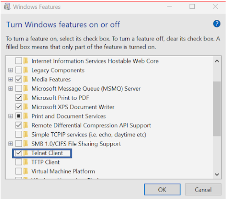The width and height of the screenshot is (226, 199).
Task: Enable Simple TCPIP services checkbox
Action: click(x=19, y=135)
